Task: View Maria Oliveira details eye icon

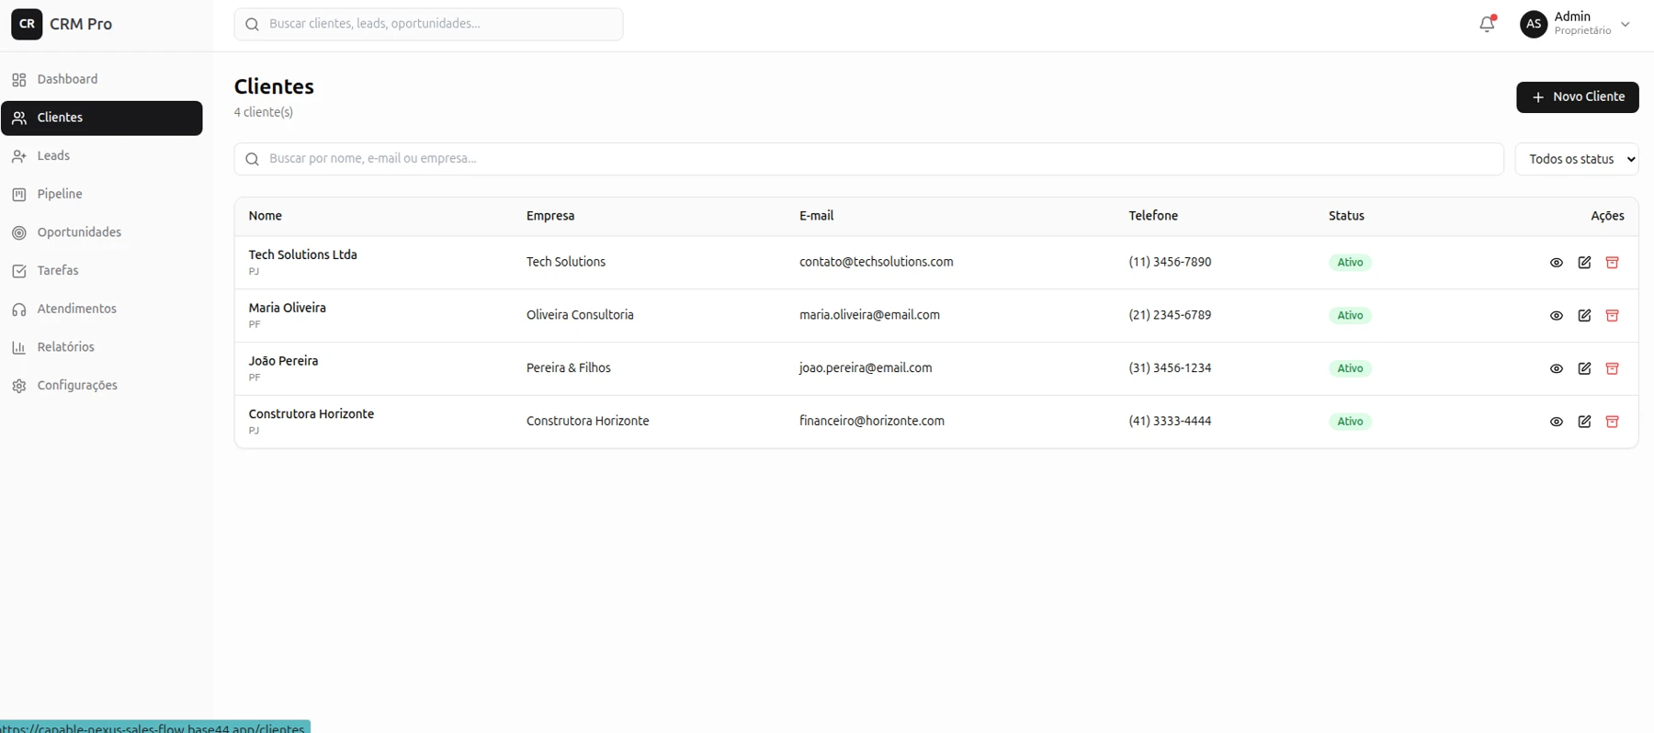Action: [1556, 316]
